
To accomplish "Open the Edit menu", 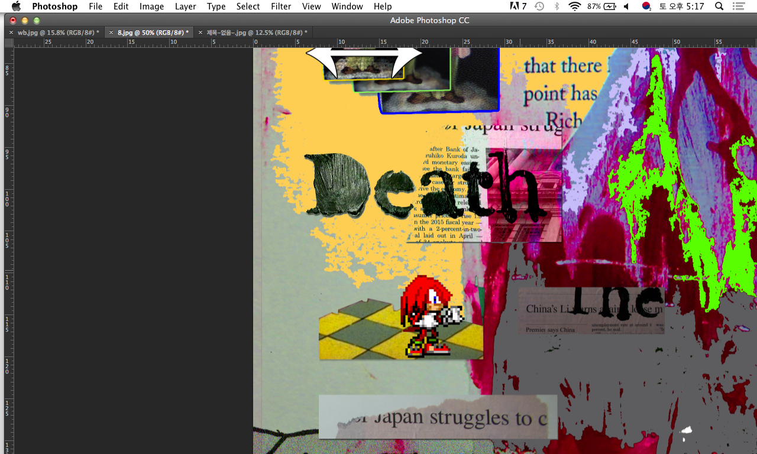I will [121, 7].
